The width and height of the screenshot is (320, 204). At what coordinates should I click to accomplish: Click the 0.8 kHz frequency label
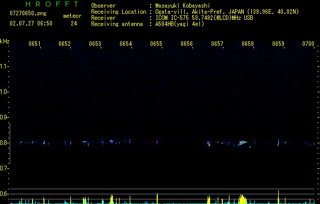(x=4, y=143)
